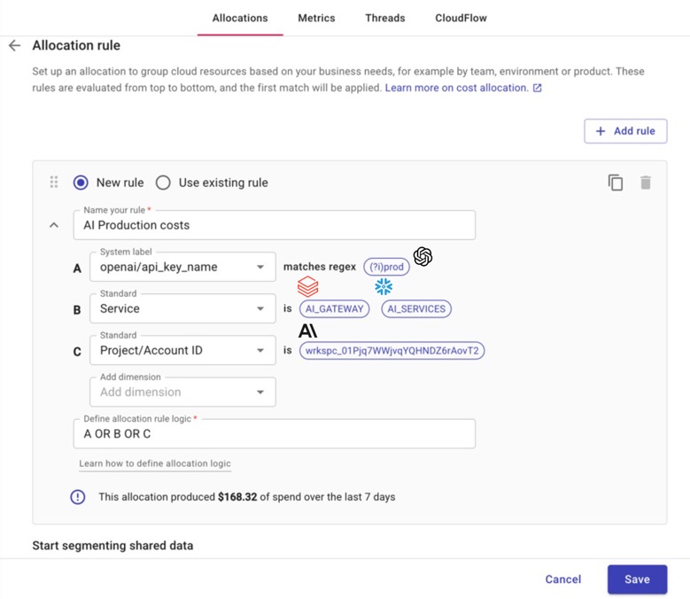The width and height of the screenshot is (690, 599).
Task: Open the openai/api_key_name System label dropdown
Action: point(182,267)
